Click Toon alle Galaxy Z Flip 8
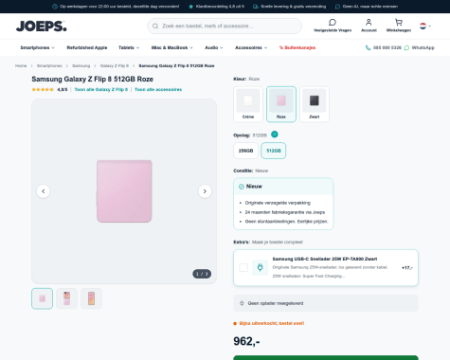This screenshot has height=360, width=450. (x=101, y=89)
